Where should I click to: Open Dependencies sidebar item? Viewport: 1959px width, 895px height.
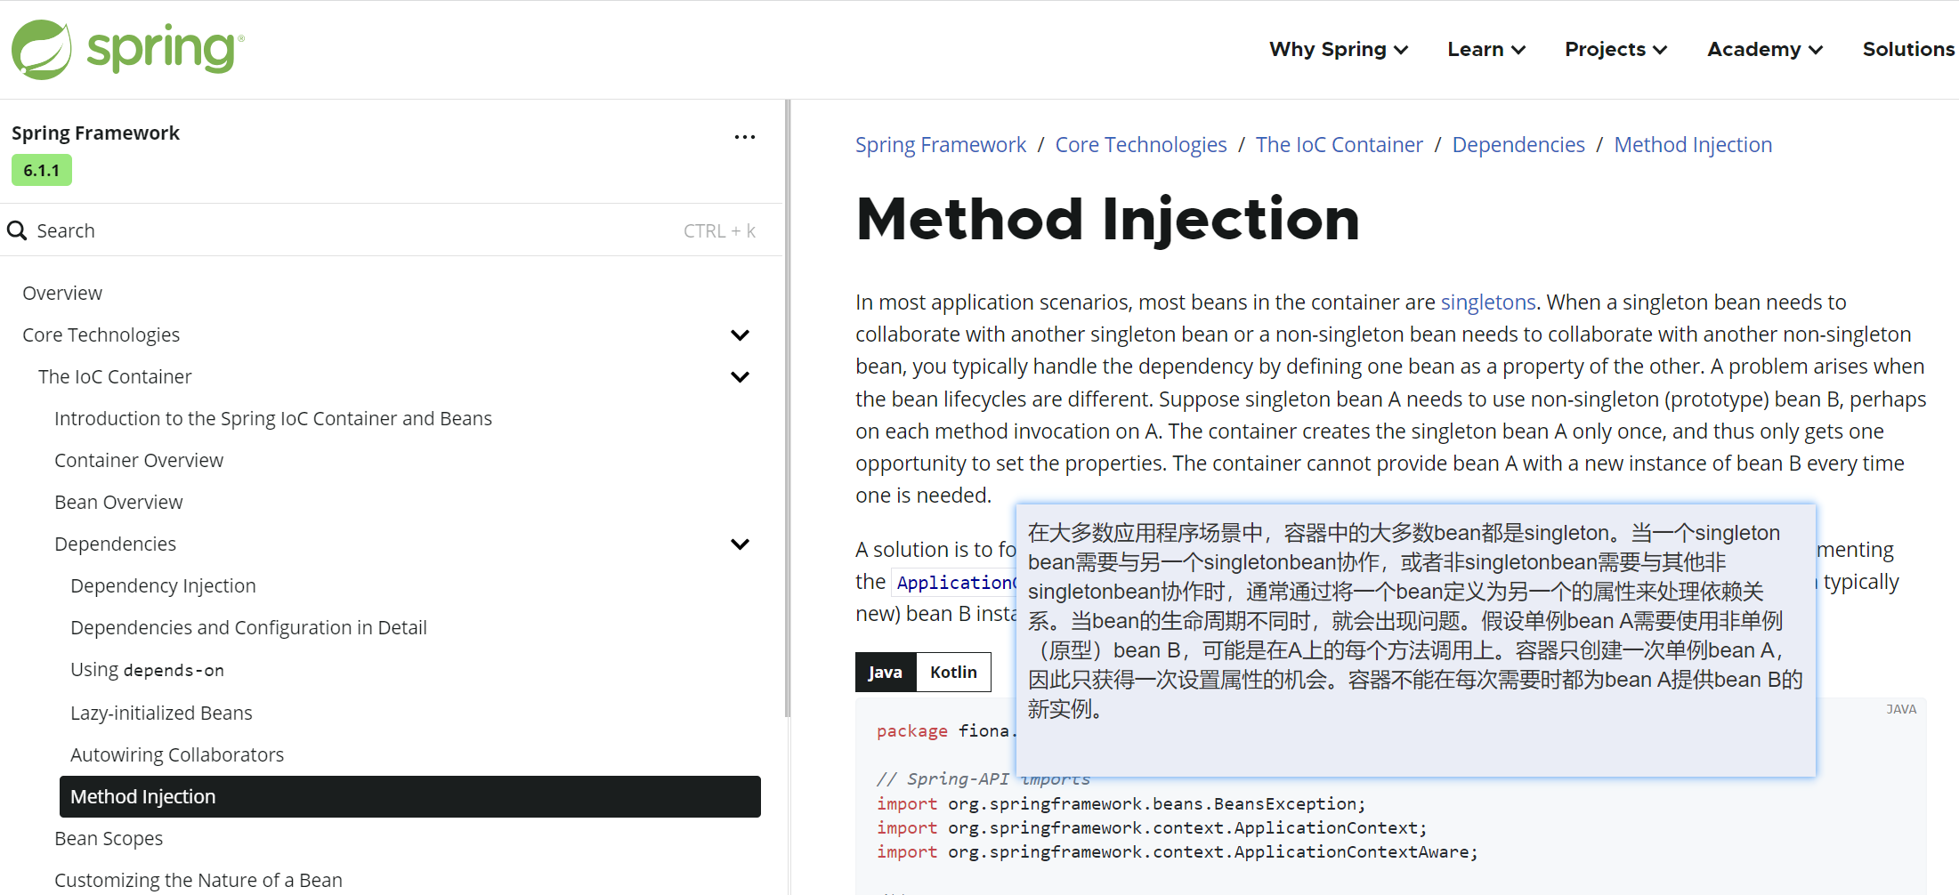(x=115, y=544)
